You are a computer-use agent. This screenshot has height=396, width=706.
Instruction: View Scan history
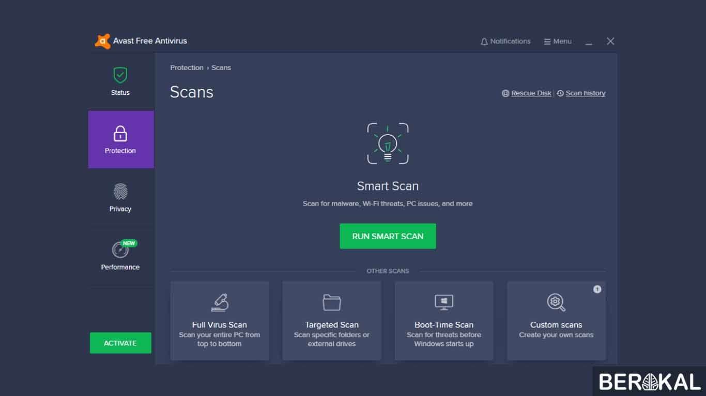click(x=586, y=93)
